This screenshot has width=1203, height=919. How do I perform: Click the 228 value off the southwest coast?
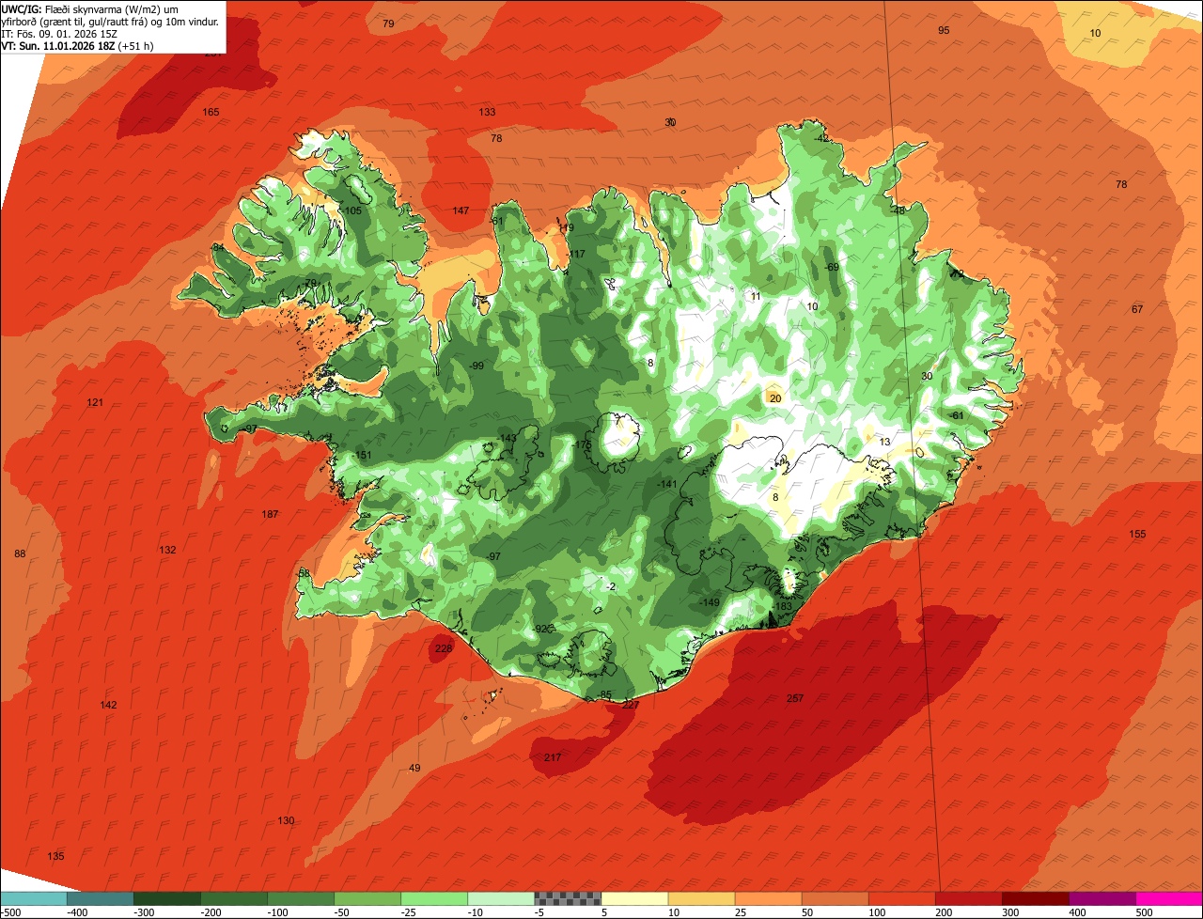(444, 648)
